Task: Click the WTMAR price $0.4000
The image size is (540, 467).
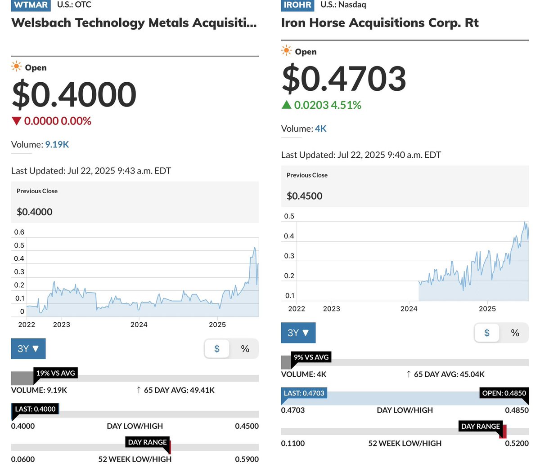Action: point(74,94)
